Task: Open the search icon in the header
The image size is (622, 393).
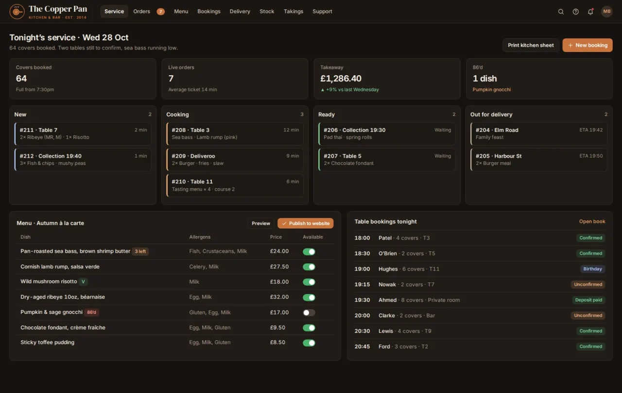Action: (x=561, y=12)
